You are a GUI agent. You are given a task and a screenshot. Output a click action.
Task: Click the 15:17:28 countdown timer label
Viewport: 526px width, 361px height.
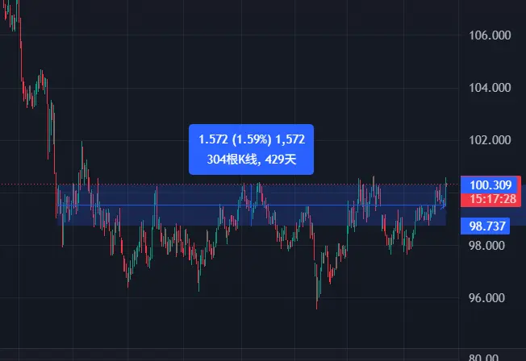(491, 200)
